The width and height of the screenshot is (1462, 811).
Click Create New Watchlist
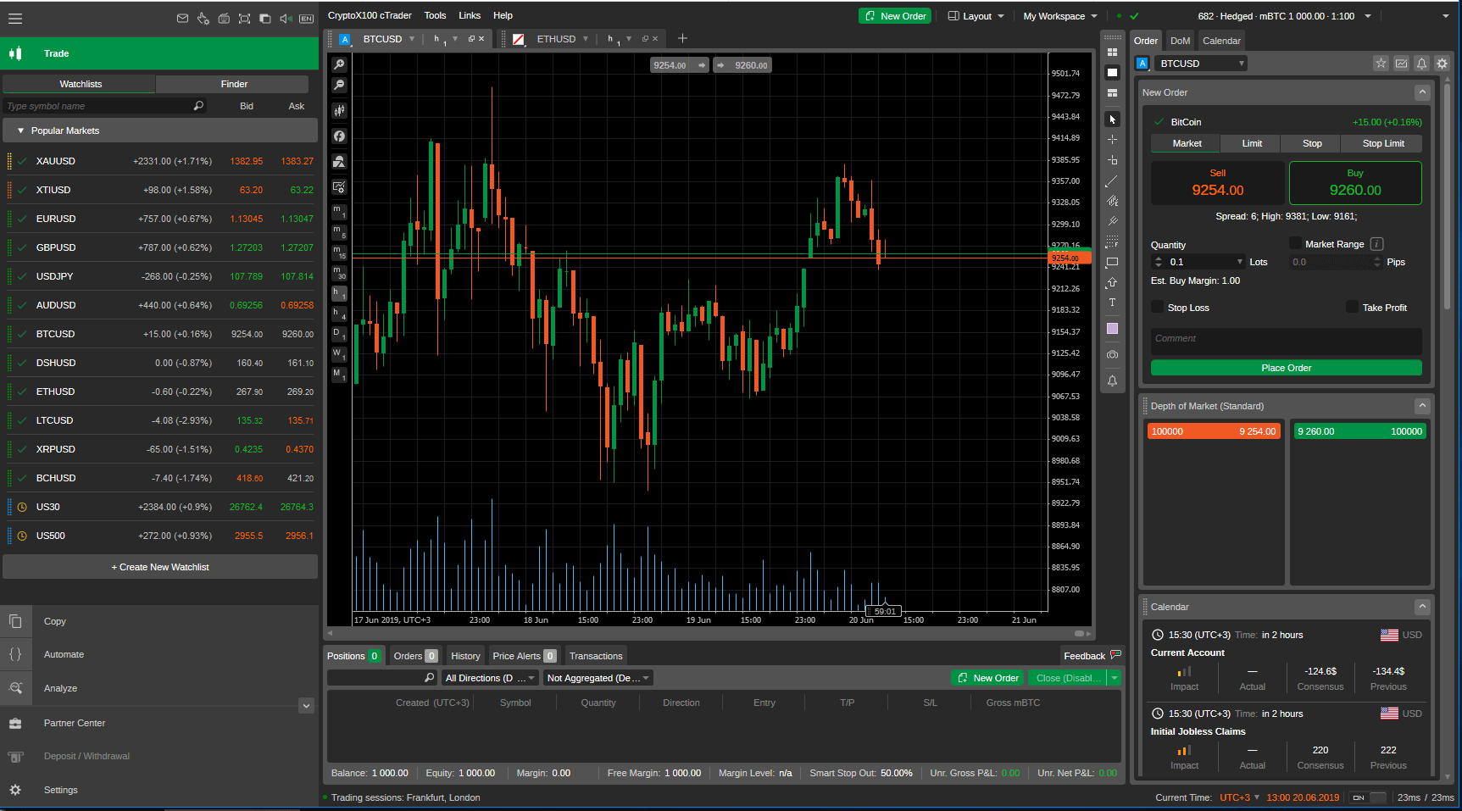pyautogui.click(x=160, y=567)
